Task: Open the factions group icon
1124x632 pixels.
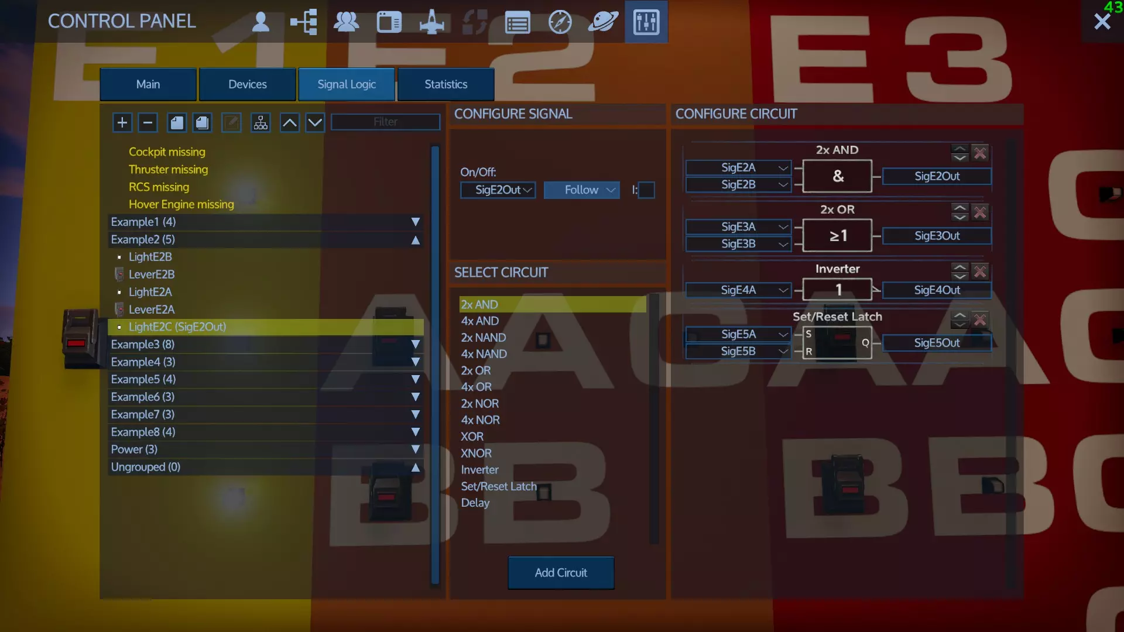Action: (x=346, y=22)
